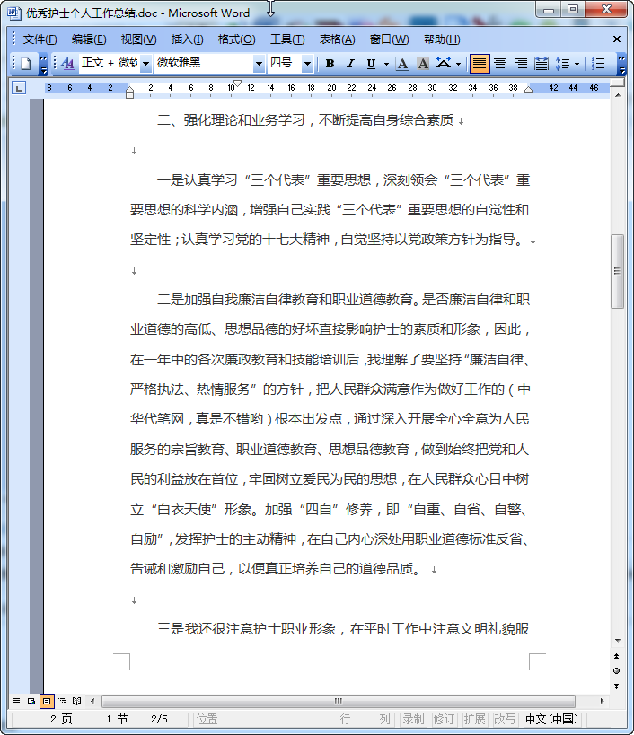Toggle 扩展 extend selection in status bar
The image size is (634, 735).
pos(474,719)
